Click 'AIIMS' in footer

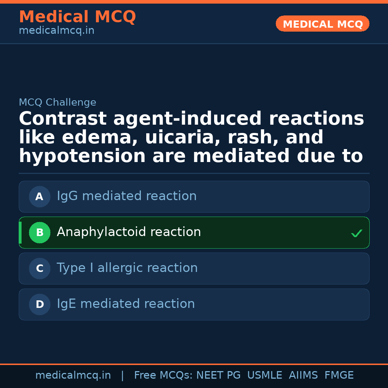[303, 375]
